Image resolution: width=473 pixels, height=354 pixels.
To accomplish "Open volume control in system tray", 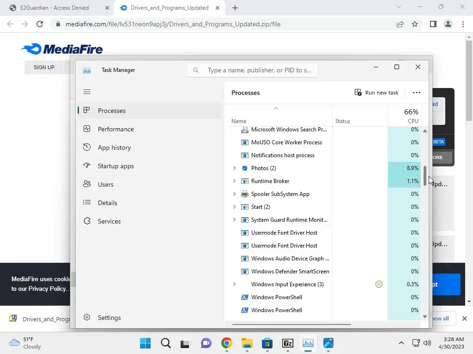I will coord(427,343).
